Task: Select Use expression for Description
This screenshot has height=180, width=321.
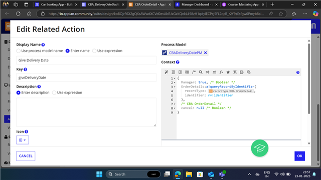Action: click(54, 92)
